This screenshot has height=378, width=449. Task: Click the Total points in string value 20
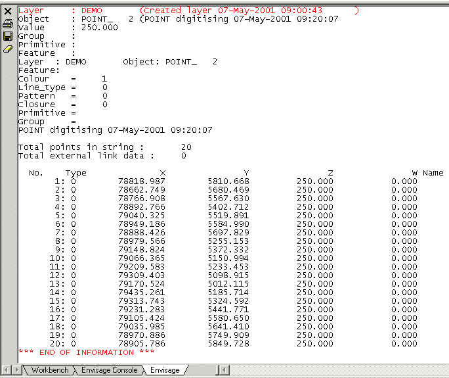pos(186,147)
